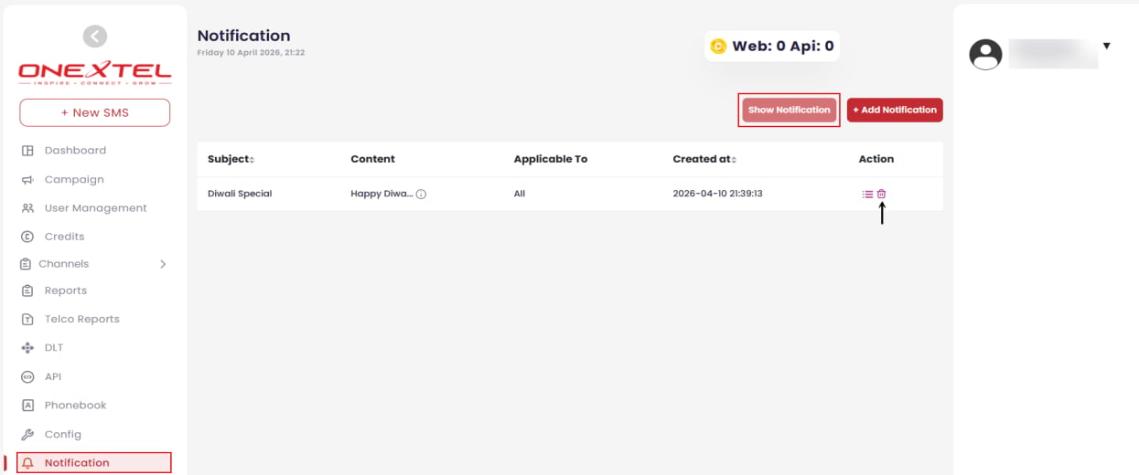1139x475 pixels.
Task: Click the Action column header
Action: pyautogui.click(x=876, y=159)
